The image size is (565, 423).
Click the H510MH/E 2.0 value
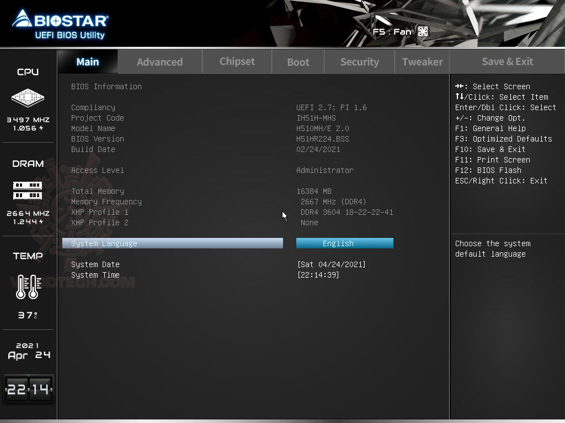[322, 128]
